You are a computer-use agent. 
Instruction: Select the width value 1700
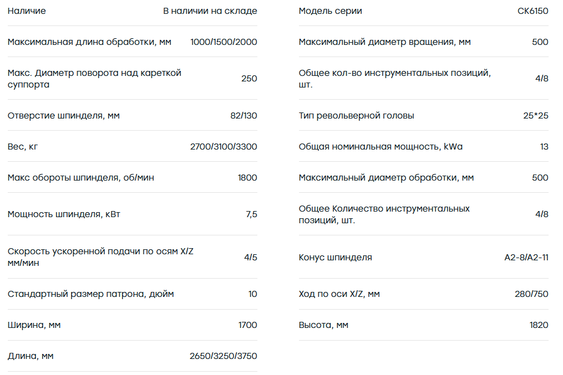point(248,325)
